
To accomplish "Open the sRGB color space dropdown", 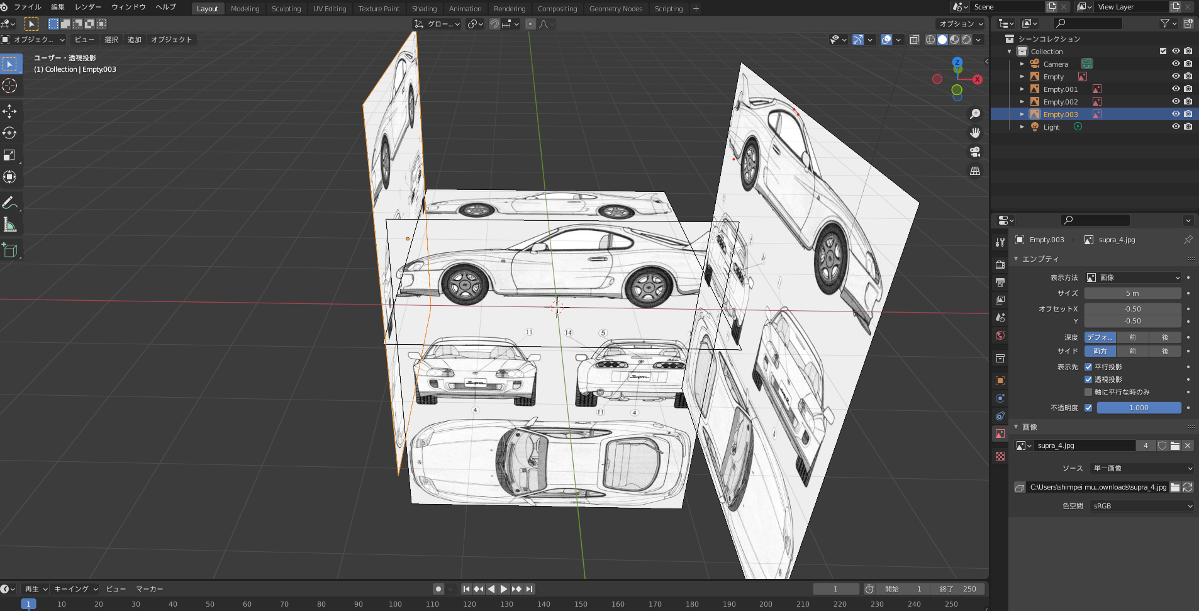I will pyautogui.click(x=1141, y=506).
